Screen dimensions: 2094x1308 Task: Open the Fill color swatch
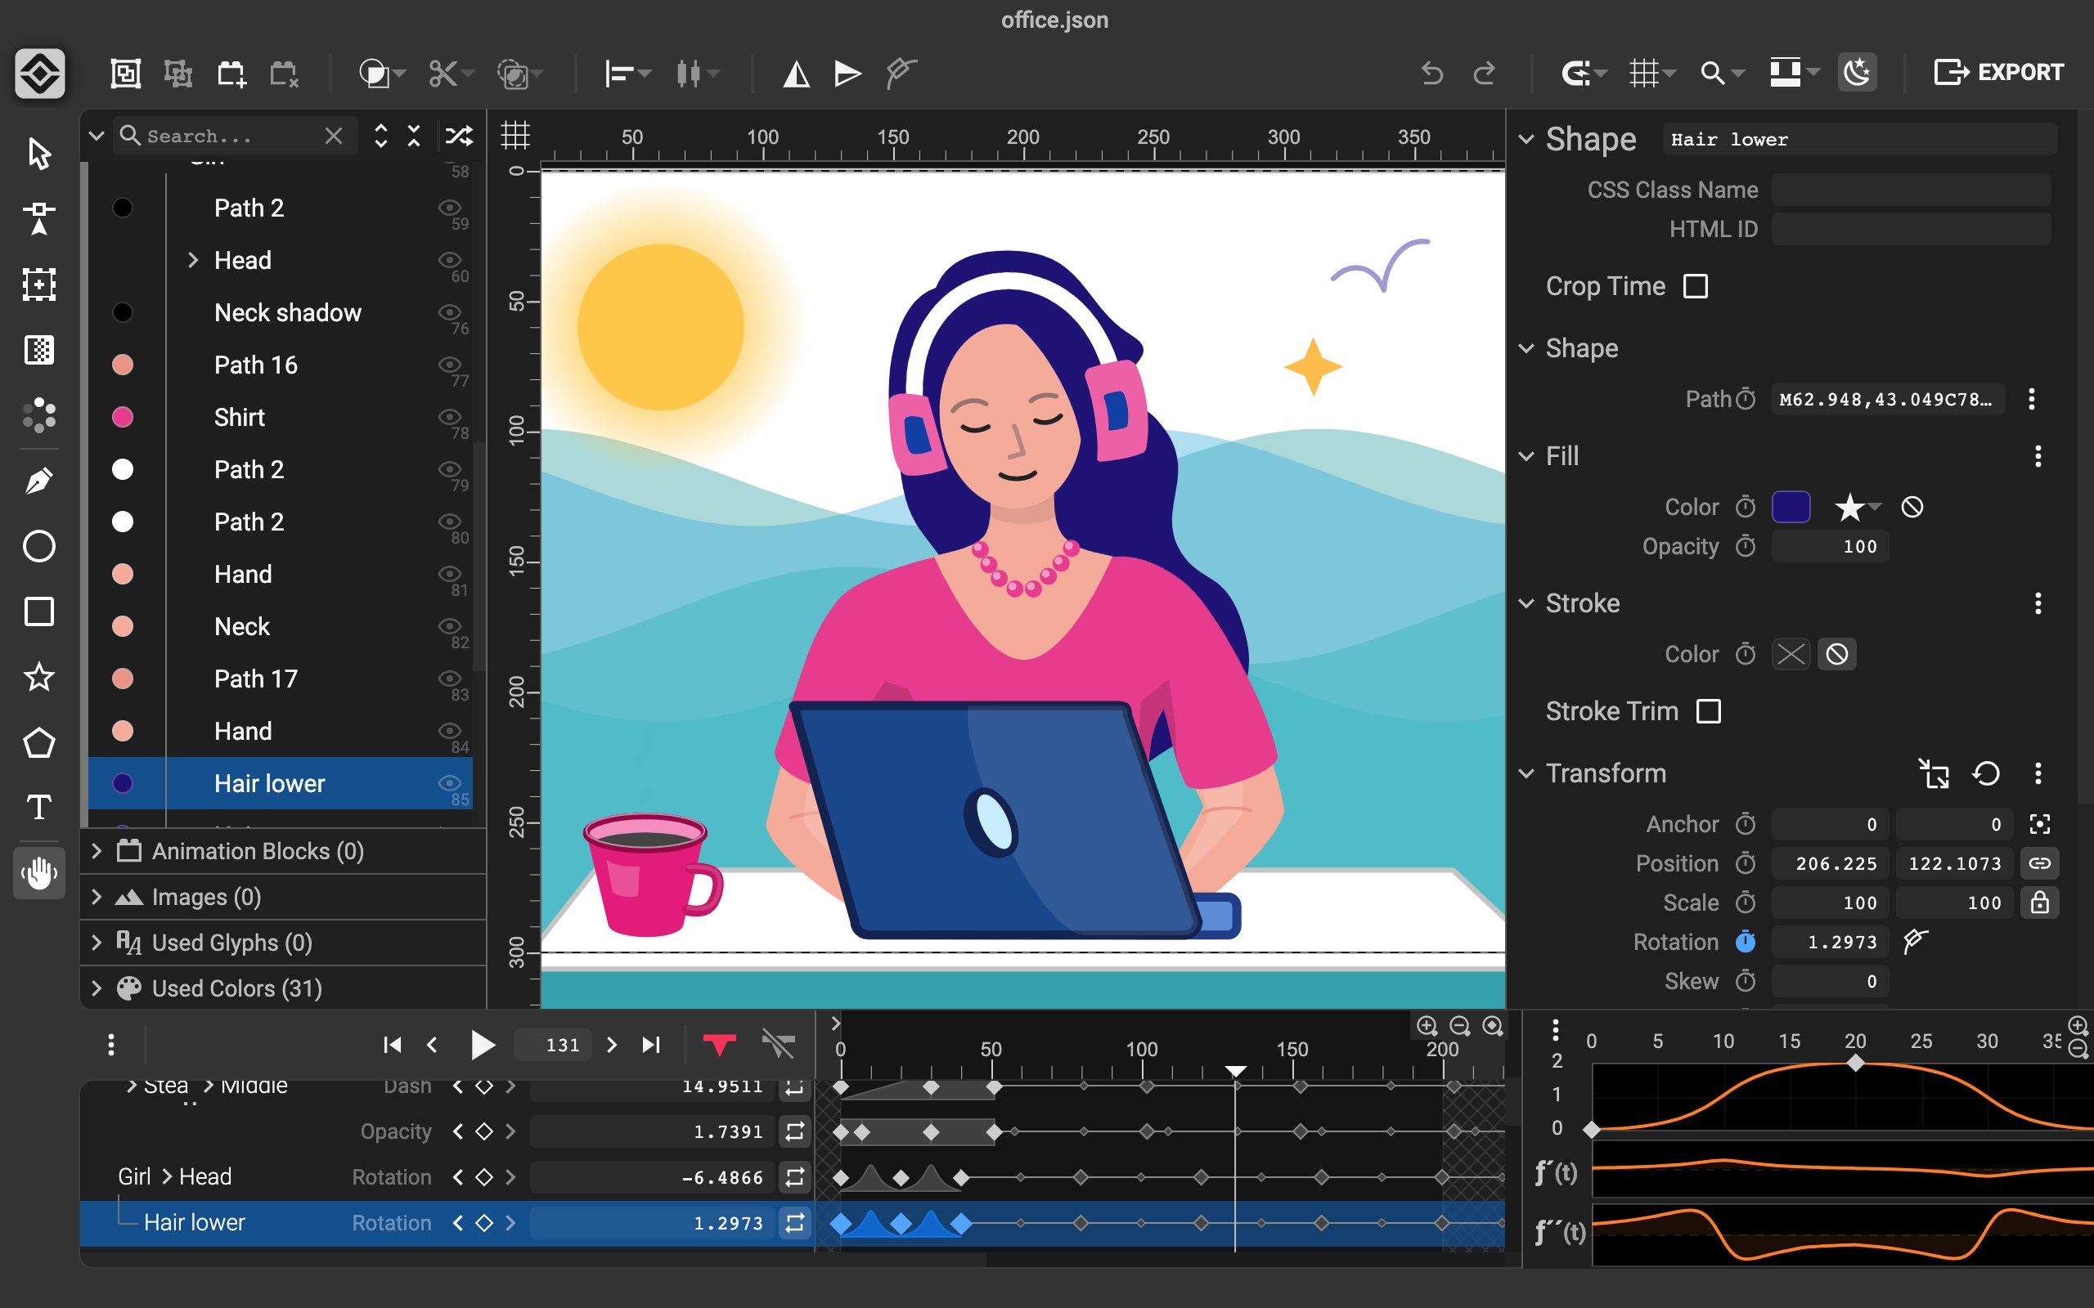[1791, 507]
